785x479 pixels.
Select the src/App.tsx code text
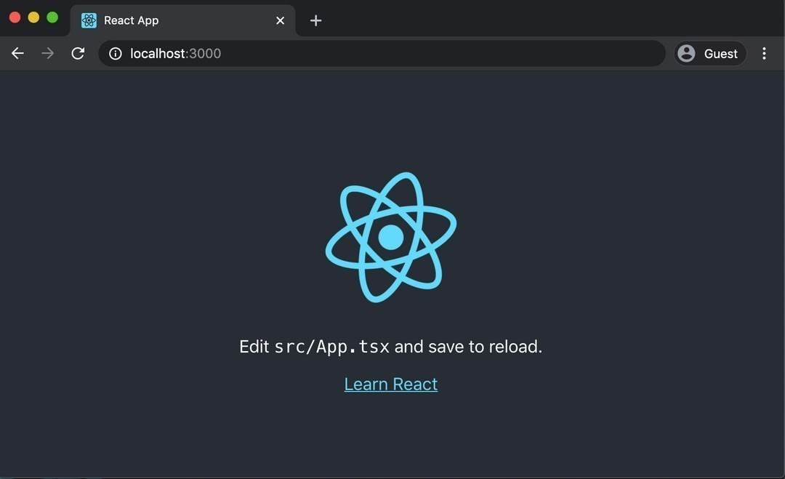coord(331,347)
